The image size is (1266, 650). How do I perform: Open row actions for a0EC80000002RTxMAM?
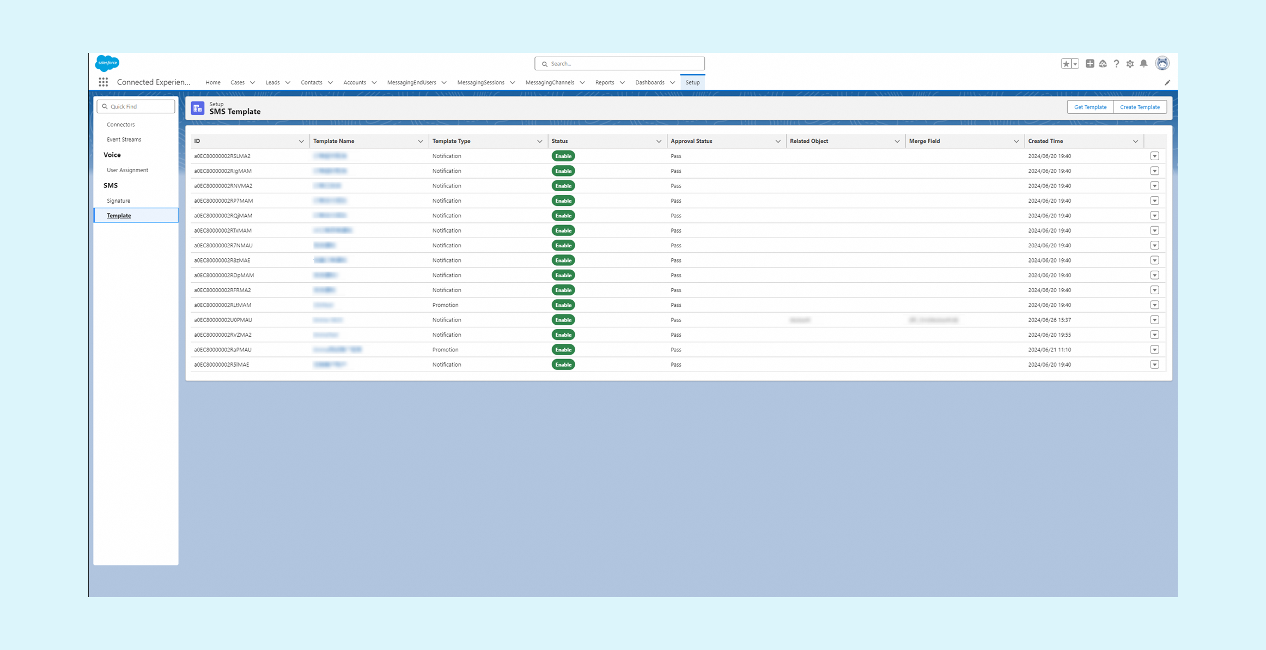point(1154,230)
